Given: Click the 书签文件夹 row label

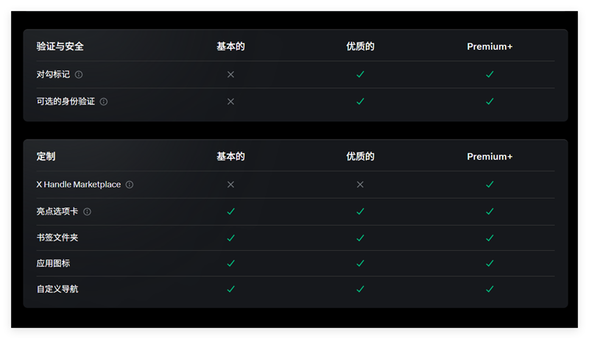Looking at the screenshot, I should [x=57, y=238].
